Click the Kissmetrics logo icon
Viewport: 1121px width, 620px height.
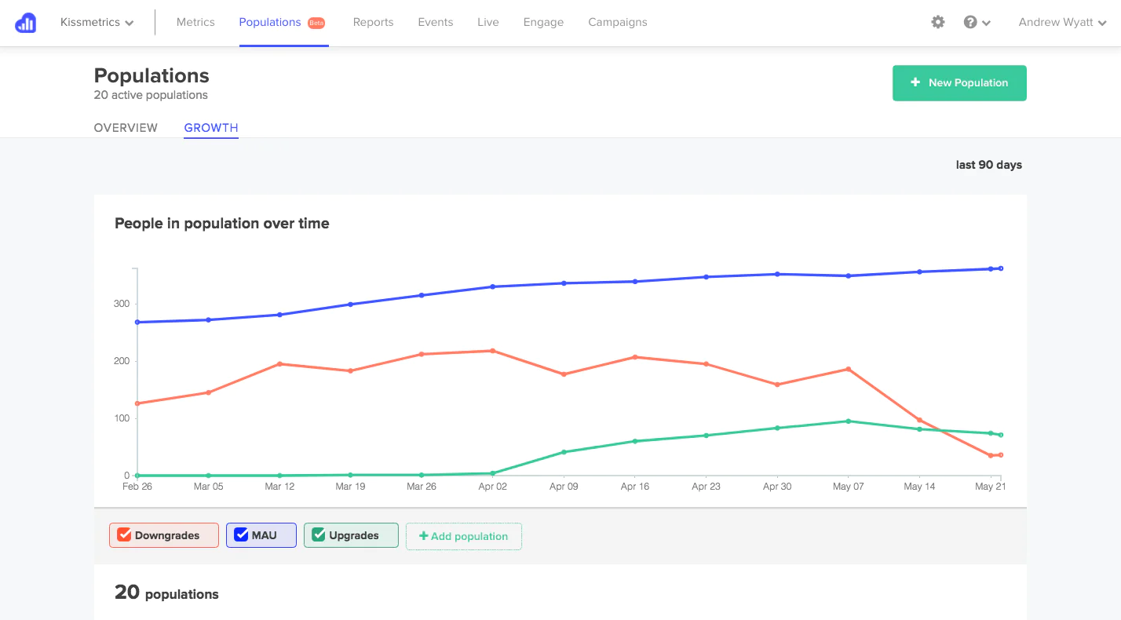26,23
